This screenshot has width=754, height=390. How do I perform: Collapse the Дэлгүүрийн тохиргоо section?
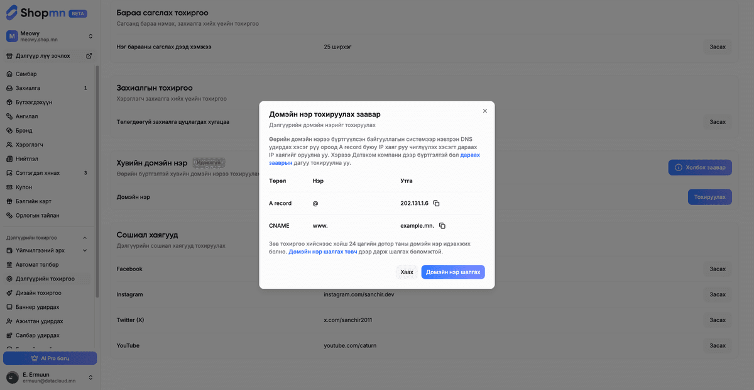[x=85, y=238]
